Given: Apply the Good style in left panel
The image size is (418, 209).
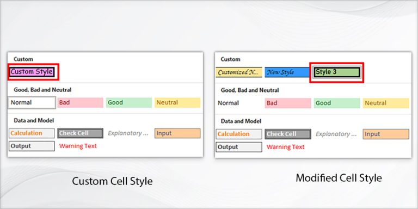Looking at the screenshot, I should click(129, 103).
